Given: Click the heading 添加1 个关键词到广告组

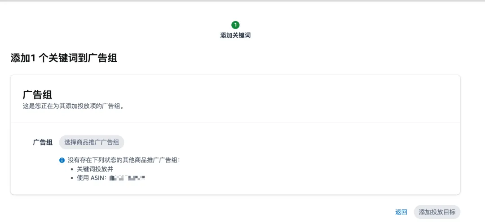Looking at the screenshot, I should click(64, 58).
